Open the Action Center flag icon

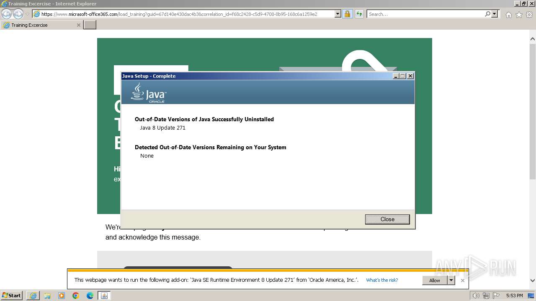tap(496, 296)
